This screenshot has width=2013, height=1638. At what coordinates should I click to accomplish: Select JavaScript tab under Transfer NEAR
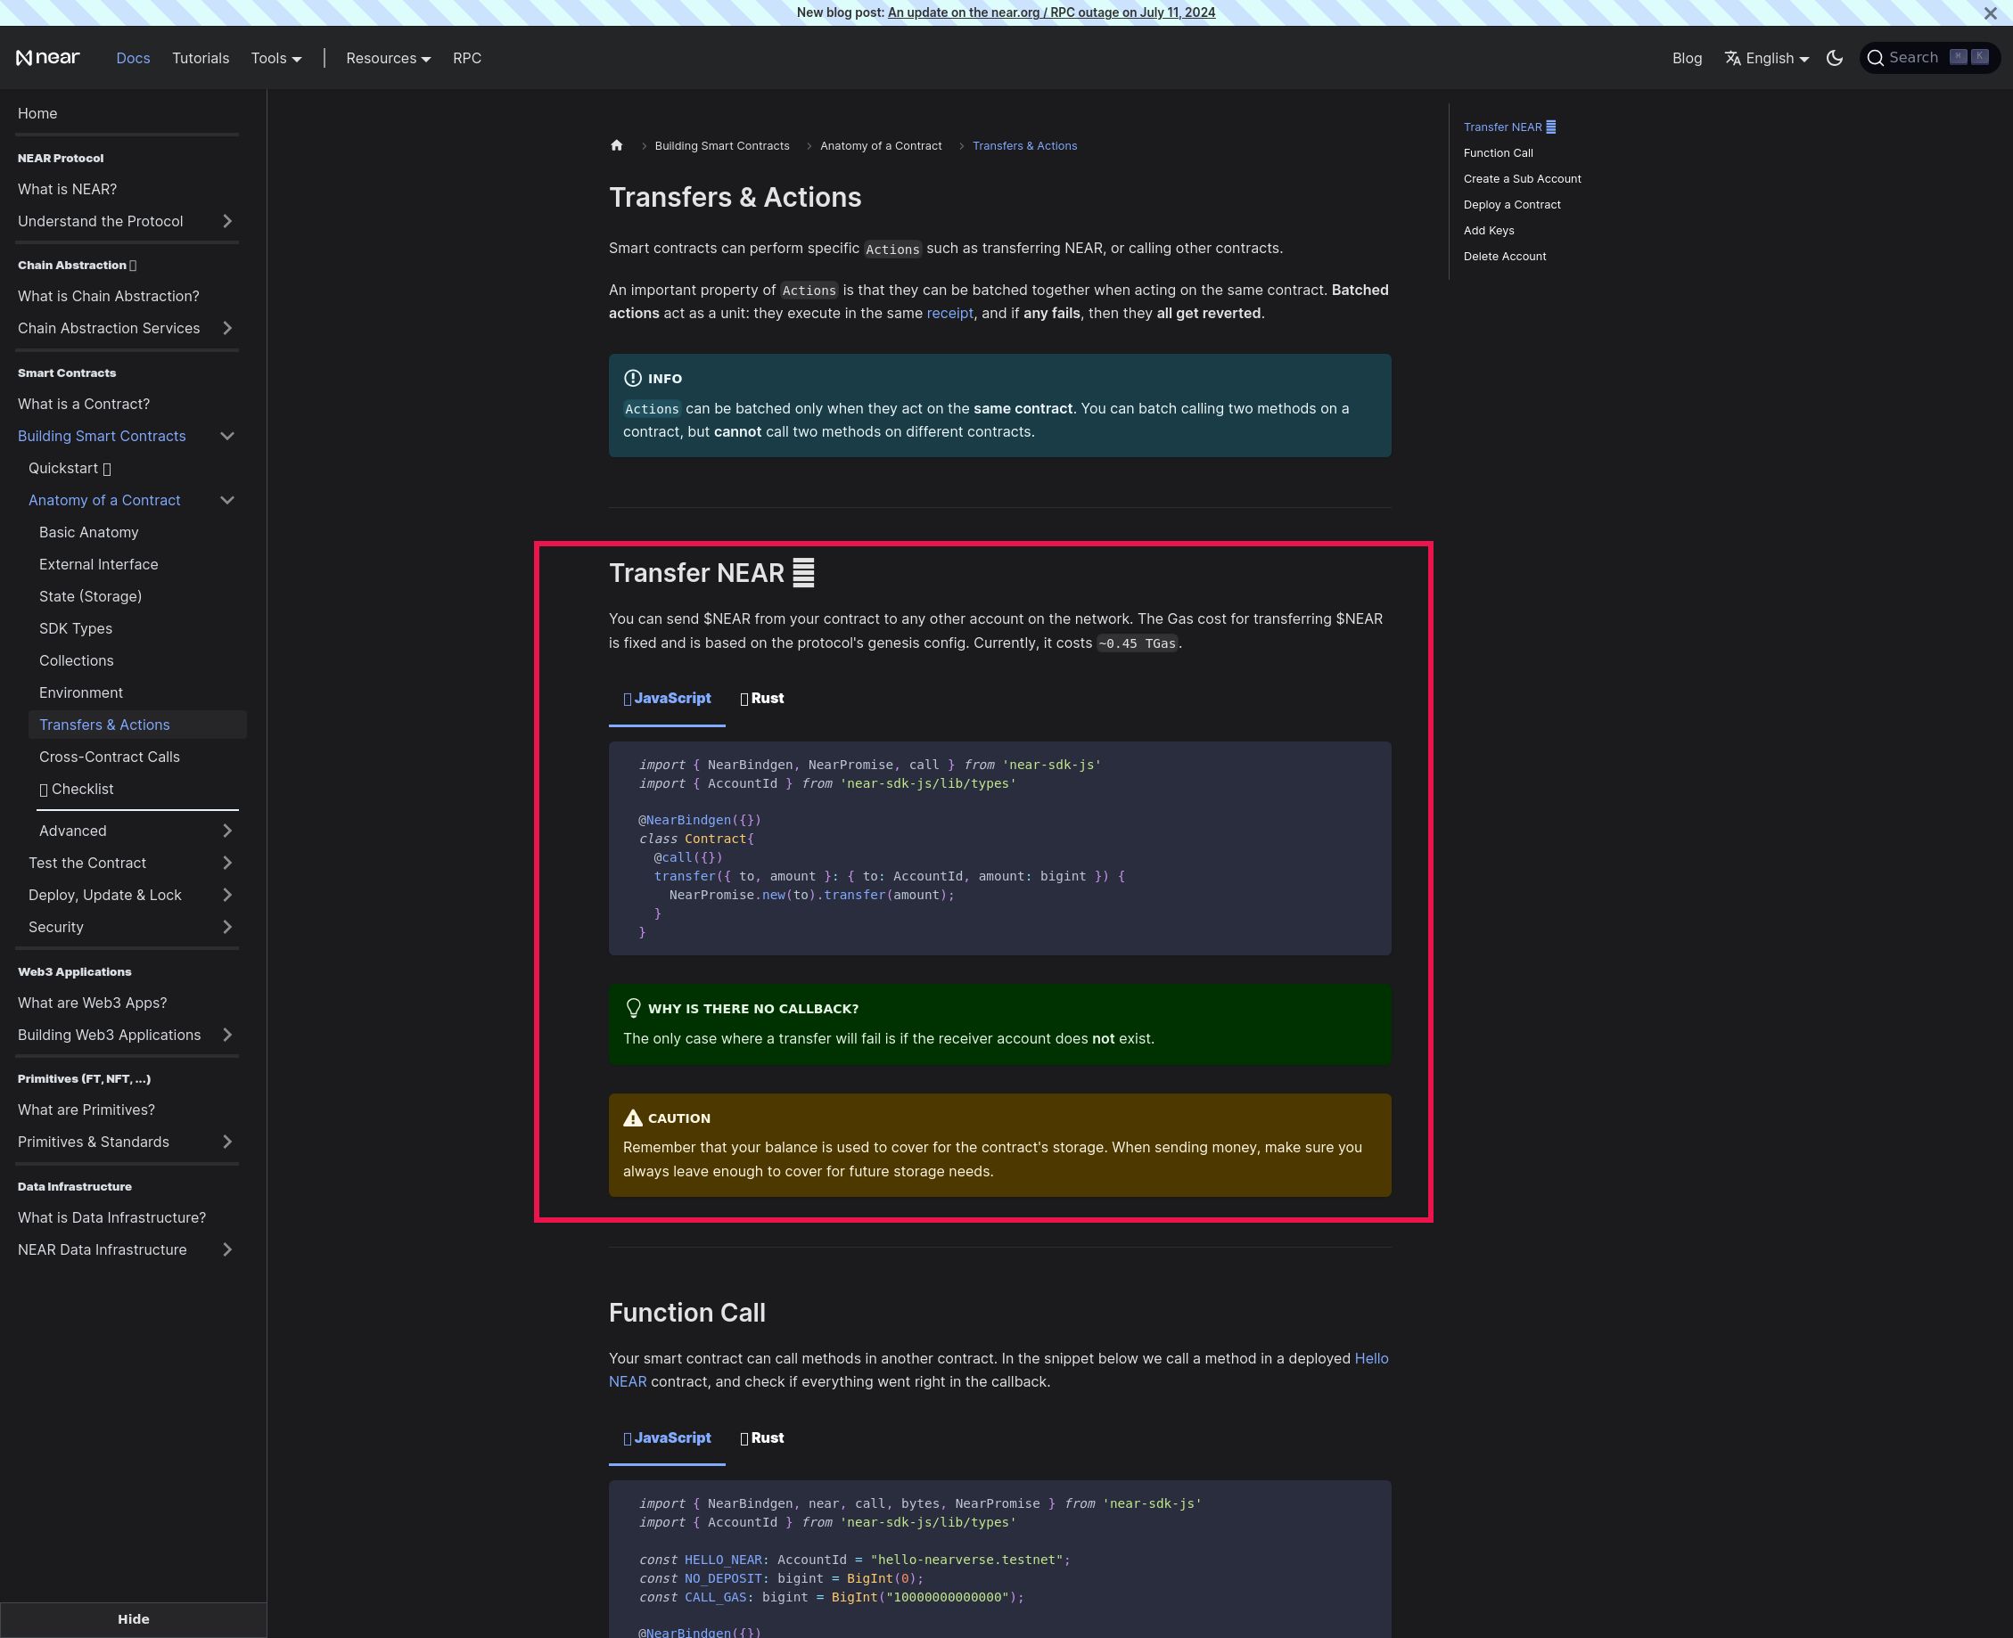pos(666,700)
